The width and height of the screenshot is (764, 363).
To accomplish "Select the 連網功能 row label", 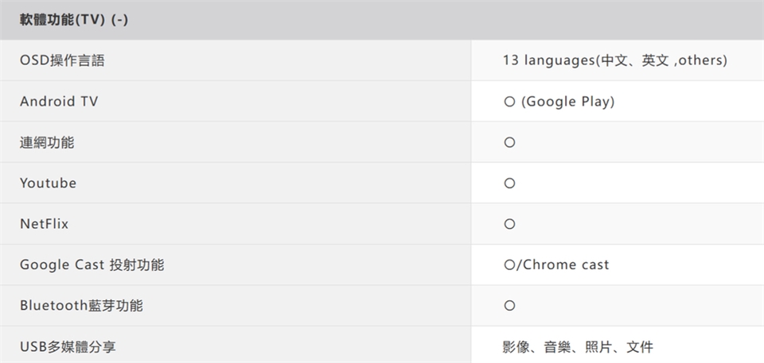I will (x=47, y=143).
